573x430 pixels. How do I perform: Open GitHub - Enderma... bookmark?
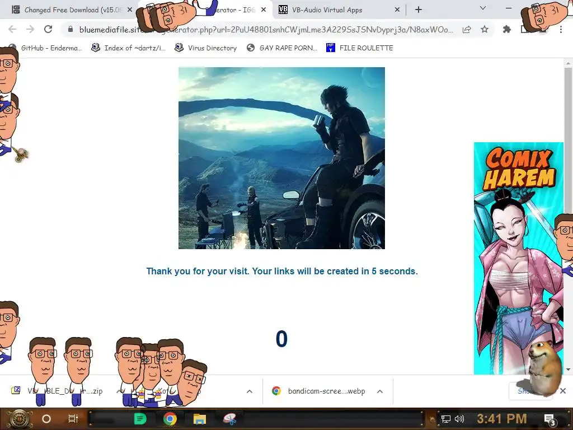coord(46,48)
